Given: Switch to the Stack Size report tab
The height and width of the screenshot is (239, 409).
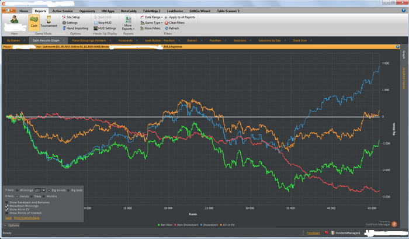Looking at the screenshot, I should tap(299, 40).
